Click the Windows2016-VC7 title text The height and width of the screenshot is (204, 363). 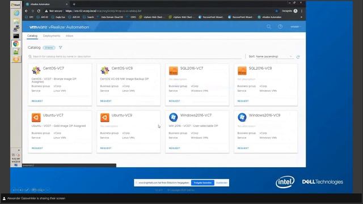click(x=196, y=115)
